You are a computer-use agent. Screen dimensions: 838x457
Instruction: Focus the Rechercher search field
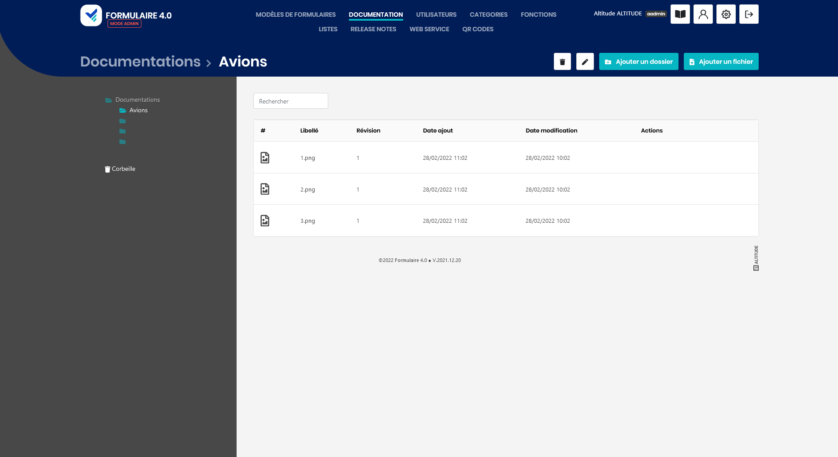[x=290, y=101]
